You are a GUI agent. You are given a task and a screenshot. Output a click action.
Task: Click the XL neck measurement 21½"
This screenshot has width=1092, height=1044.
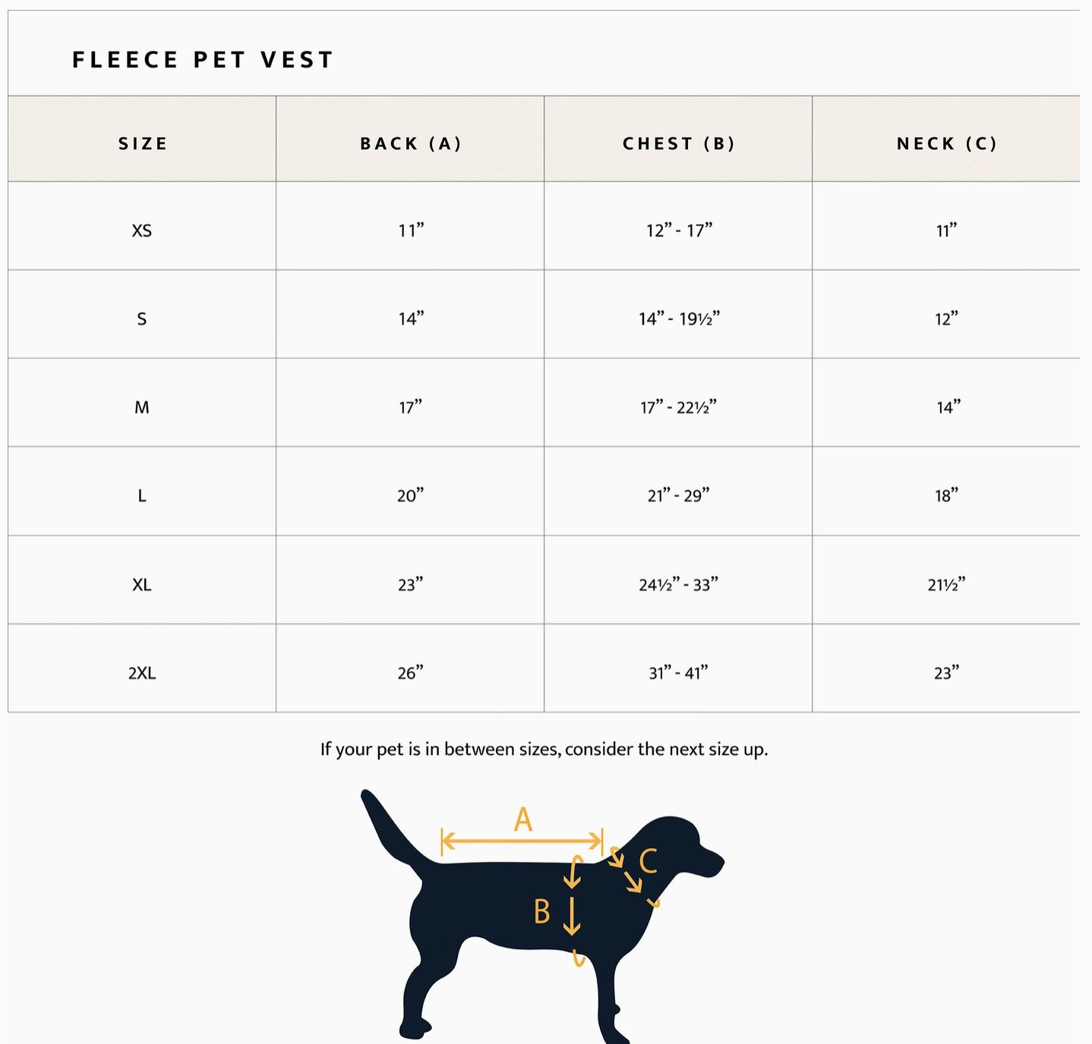[946, 585]
